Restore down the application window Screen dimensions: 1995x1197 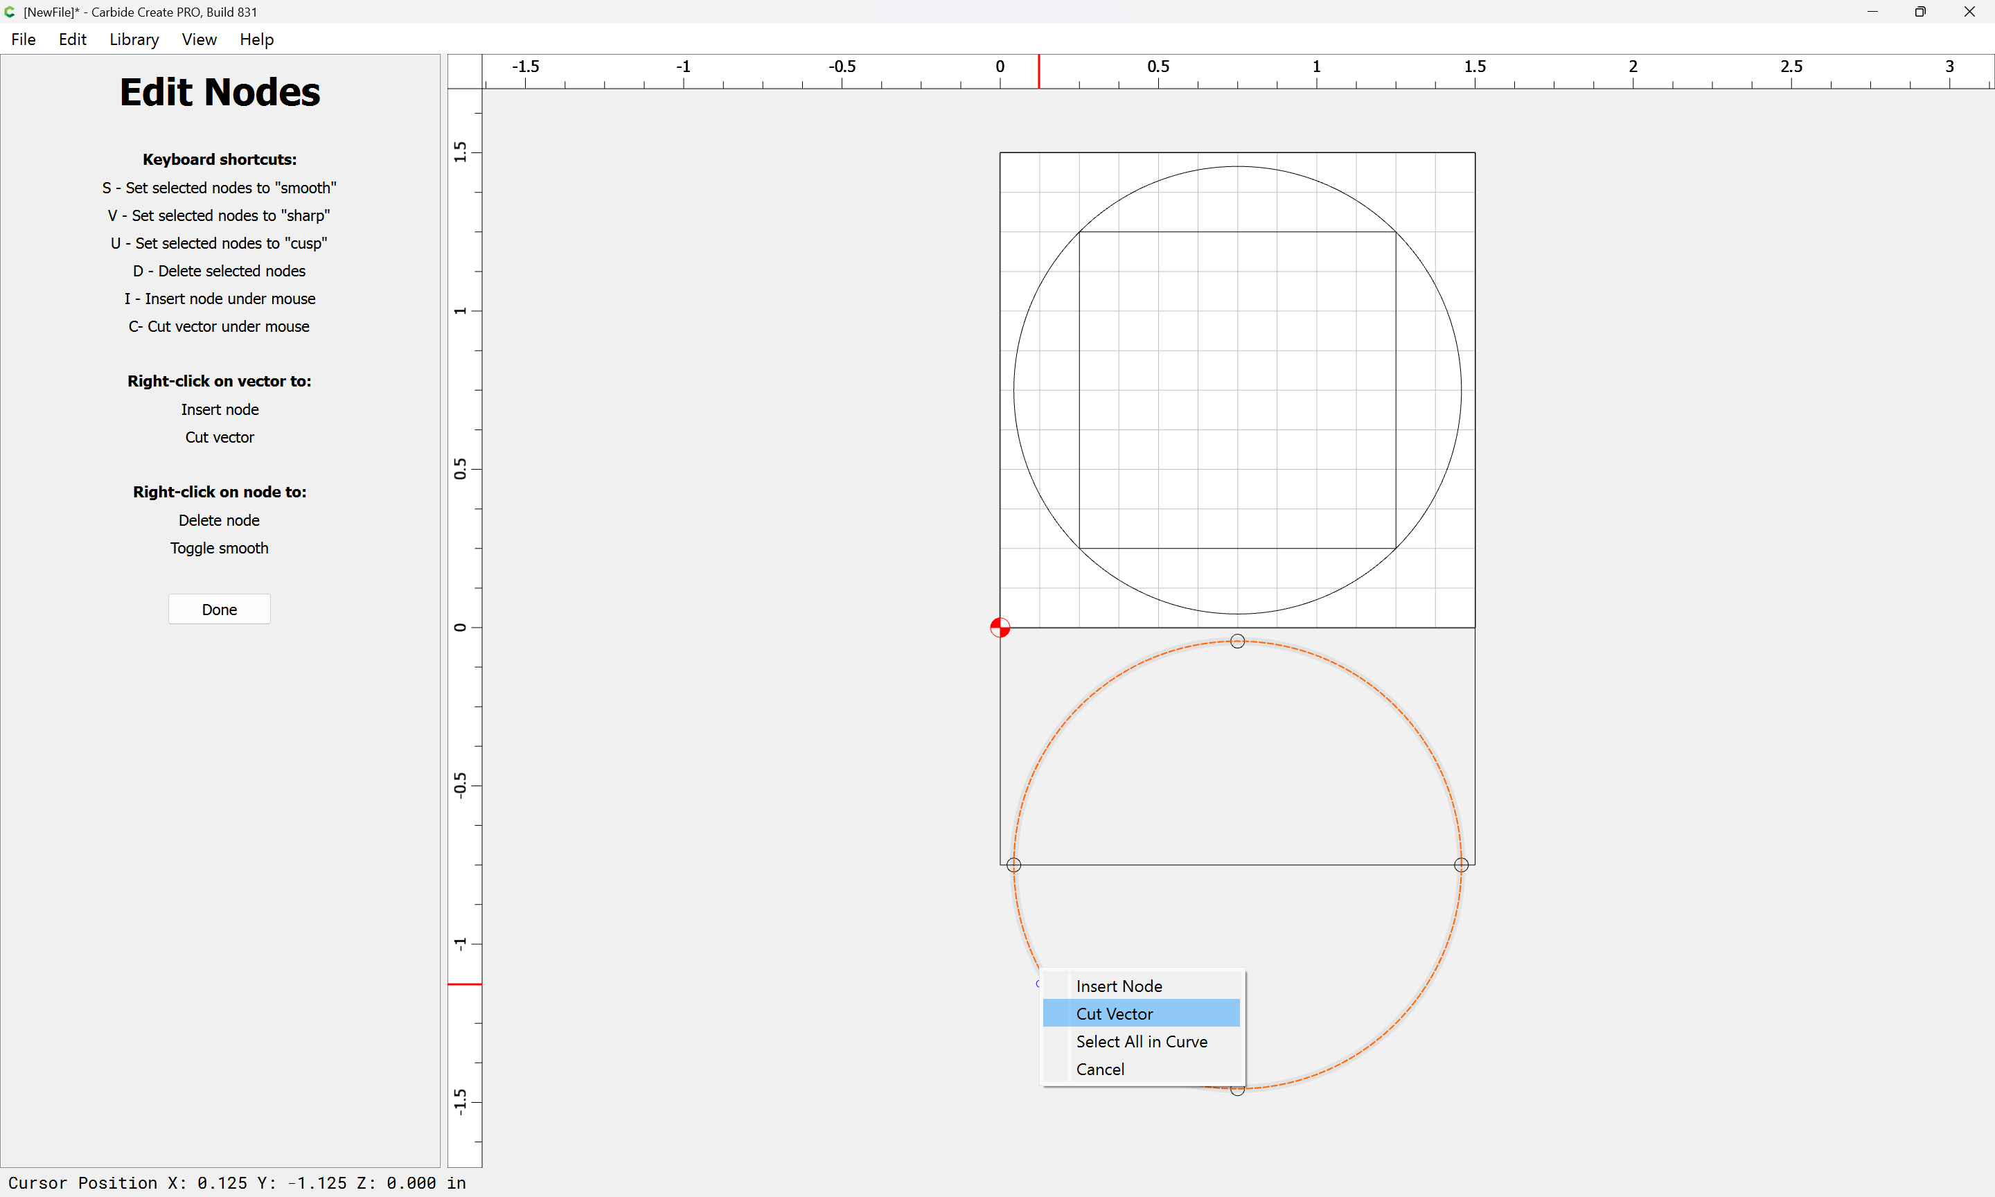(1920, 11)
